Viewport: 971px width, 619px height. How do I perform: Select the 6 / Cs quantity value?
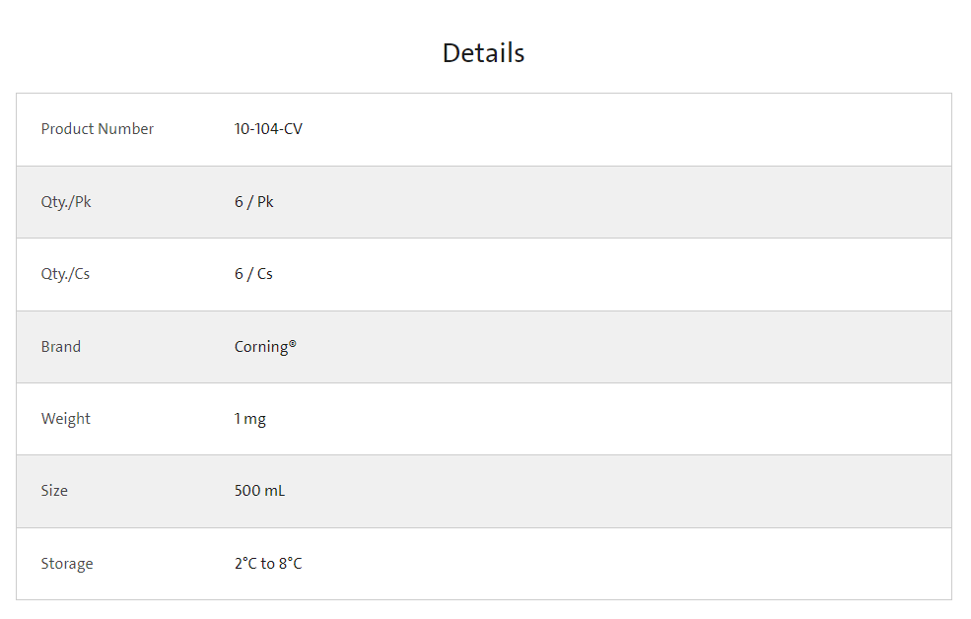[253, 274]
